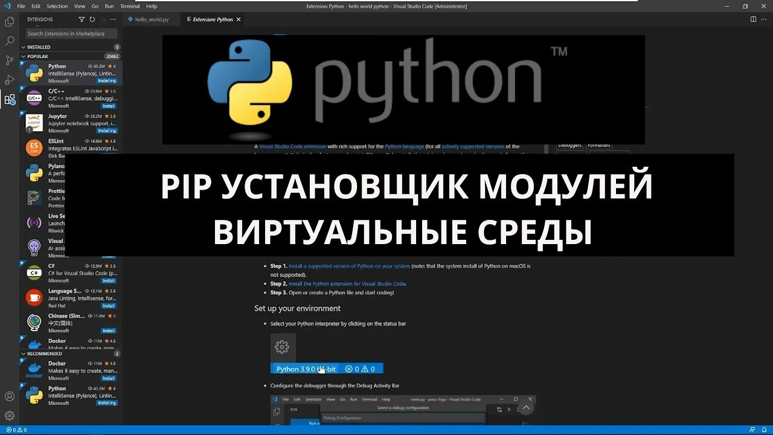This screenshot has height=435, width=773.
Task: Open the Selection menu
Action: tap(57, 6)
